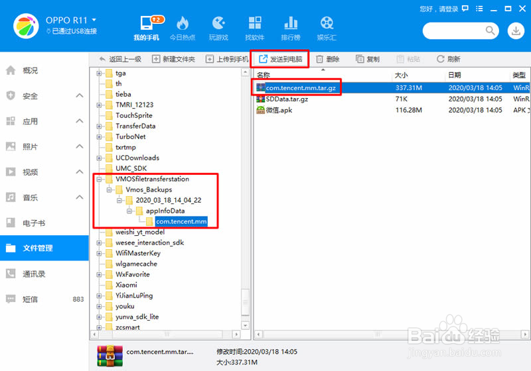This screenshot has height=371, width=531.
Task: Expand the UCDownloads folder node
Action: pyautogui.click(x=99, y=158)
